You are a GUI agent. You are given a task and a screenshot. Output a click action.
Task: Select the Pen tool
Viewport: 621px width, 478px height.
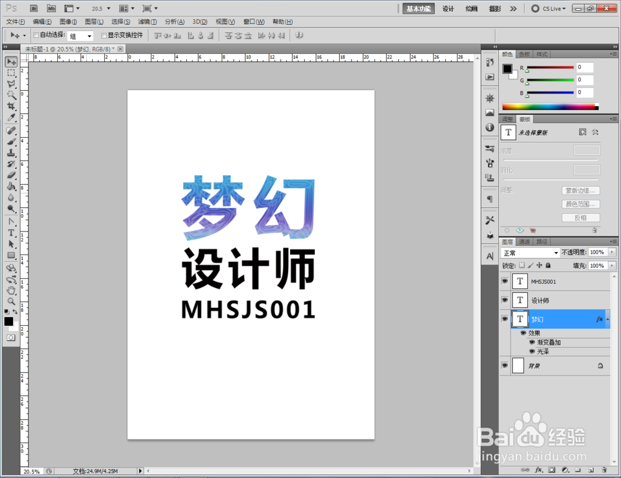click(x=11, y=222)
